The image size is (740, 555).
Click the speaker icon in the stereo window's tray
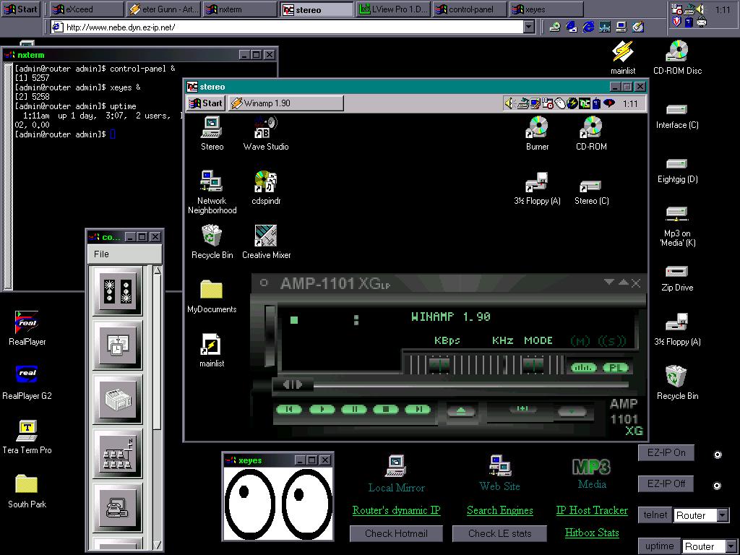point(509,103)
